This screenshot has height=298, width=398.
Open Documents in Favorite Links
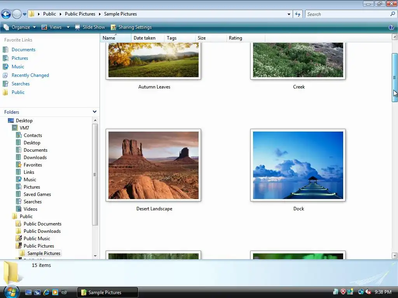pyautogui.click(x=23, y=50)
